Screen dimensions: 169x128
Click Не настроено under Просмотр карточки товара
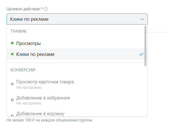(29, 87)
